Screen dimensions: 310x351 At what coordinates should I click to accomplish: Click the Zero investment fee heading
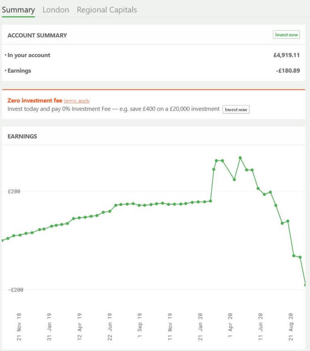tap(35, 100)
